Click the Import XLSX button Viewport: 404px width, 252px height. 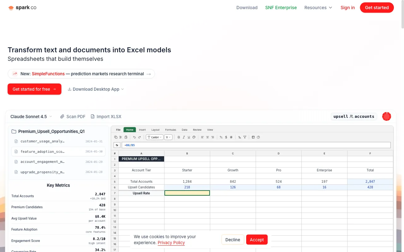coord(106,117)
